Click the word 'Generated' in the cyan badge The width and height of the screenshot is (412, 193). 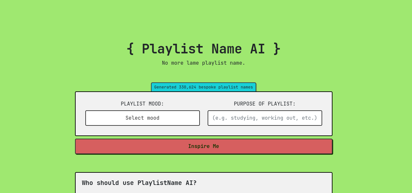165,87
